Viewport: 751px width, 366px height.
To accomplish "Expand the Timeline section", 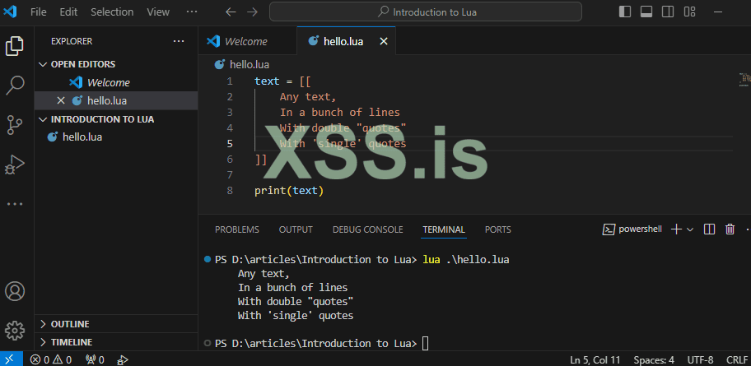I will point(71,342).
